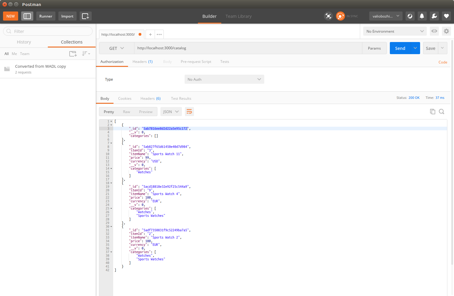Switch to the History tab

click(x=24, y=42)
